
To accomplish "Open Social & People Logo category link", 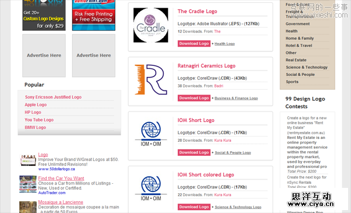I will click(x=233, y=153).
